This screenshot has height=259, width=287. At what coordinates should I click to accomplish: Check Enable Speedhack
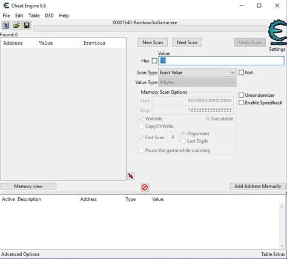[x=241, y=103]
